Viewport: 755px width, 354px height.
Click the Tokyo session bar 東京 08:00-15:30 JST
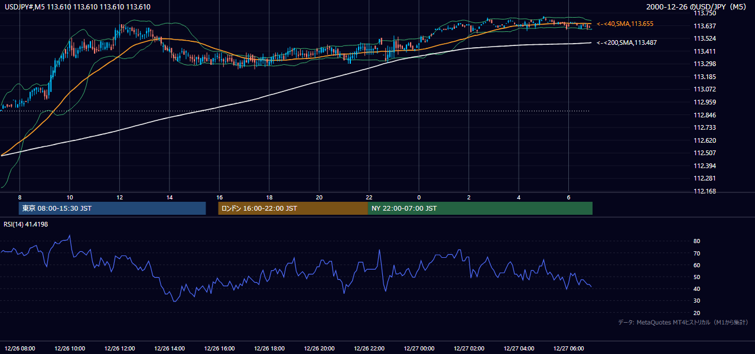tap(112, 208)
